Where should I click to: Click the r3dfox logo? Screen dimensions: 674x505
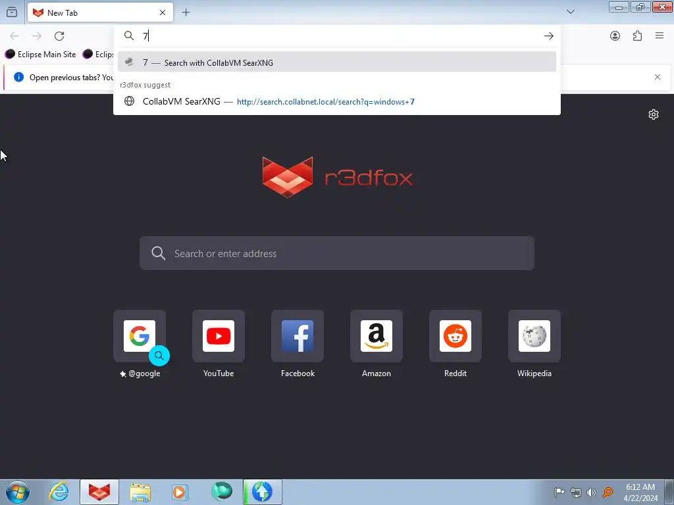click(x=337, y=176)
